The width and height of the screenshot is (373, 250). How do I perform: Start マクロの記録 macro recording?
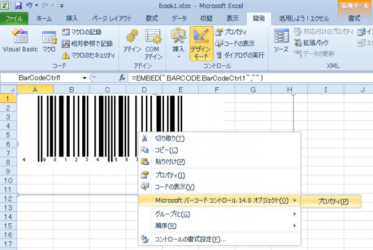[82, 32]
